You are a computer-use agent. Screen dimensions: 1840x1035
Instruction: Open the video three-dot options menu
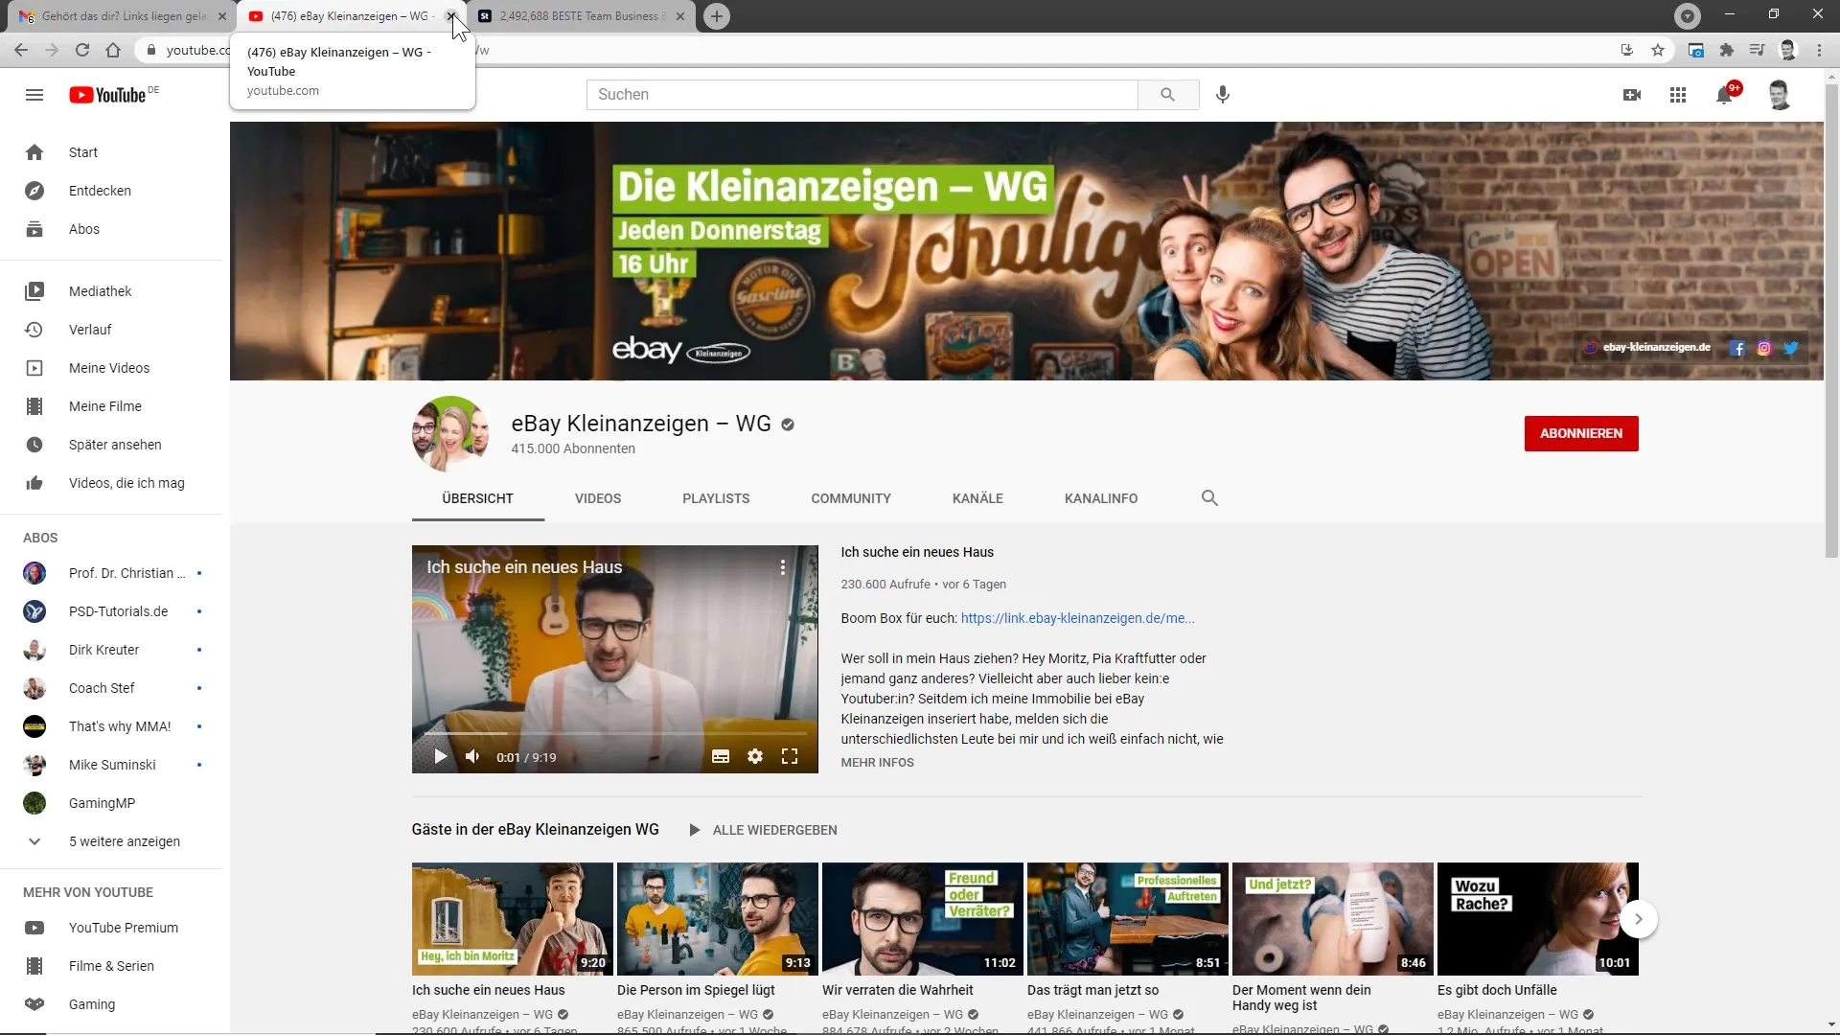point(783,567)
